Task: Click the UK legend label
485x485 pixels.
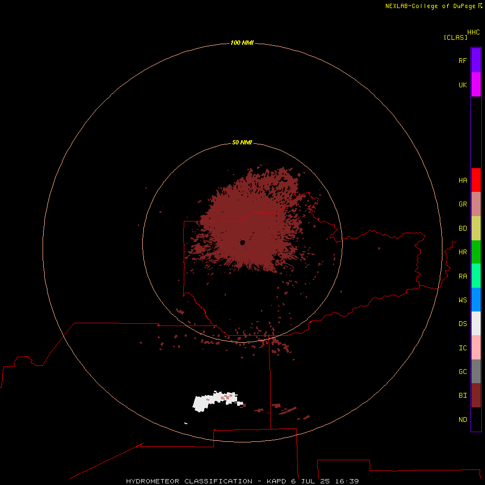Action: tap(462, 85)
